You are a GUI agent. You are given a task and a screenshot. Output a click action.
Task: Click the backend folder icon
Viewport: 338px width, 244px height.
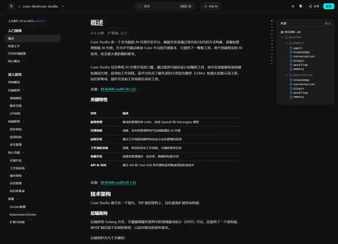pos(286,37)
